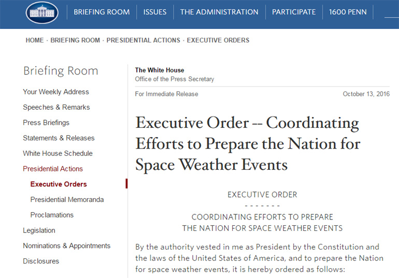Open the 1600 Penn menu

(x=348, y=12)
